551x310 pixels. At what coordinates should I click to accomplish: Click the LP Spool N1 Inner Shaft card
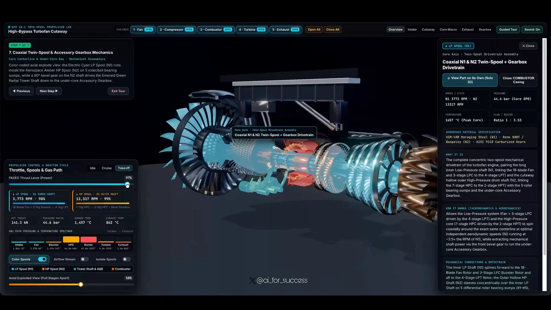pos(39,201)
